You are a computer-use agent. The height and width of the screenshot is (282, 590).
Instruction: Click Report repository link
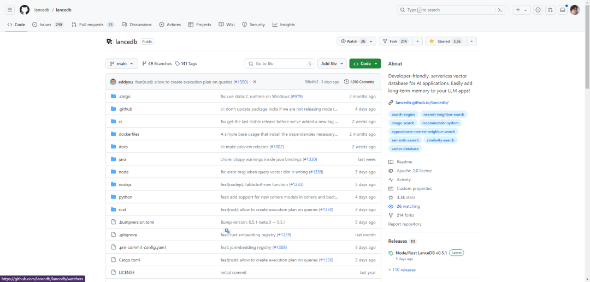pos(405,224)
